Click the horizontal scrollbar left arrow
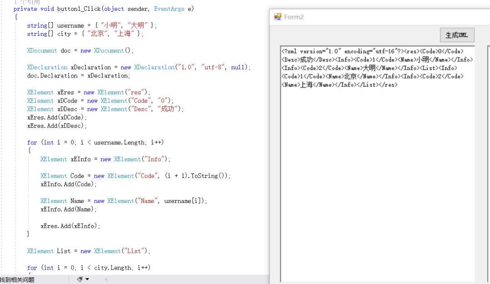 [106, 279]
